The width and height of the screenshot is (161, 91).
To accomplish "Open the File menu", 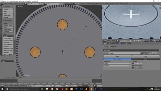I will (x=6, y=4).
